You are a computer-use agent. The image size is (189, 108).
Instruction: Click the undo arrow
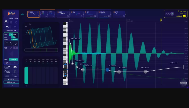[7, 27]
